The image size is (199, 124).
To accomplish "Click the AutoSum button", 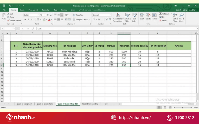I will click(x=165, y=14).
